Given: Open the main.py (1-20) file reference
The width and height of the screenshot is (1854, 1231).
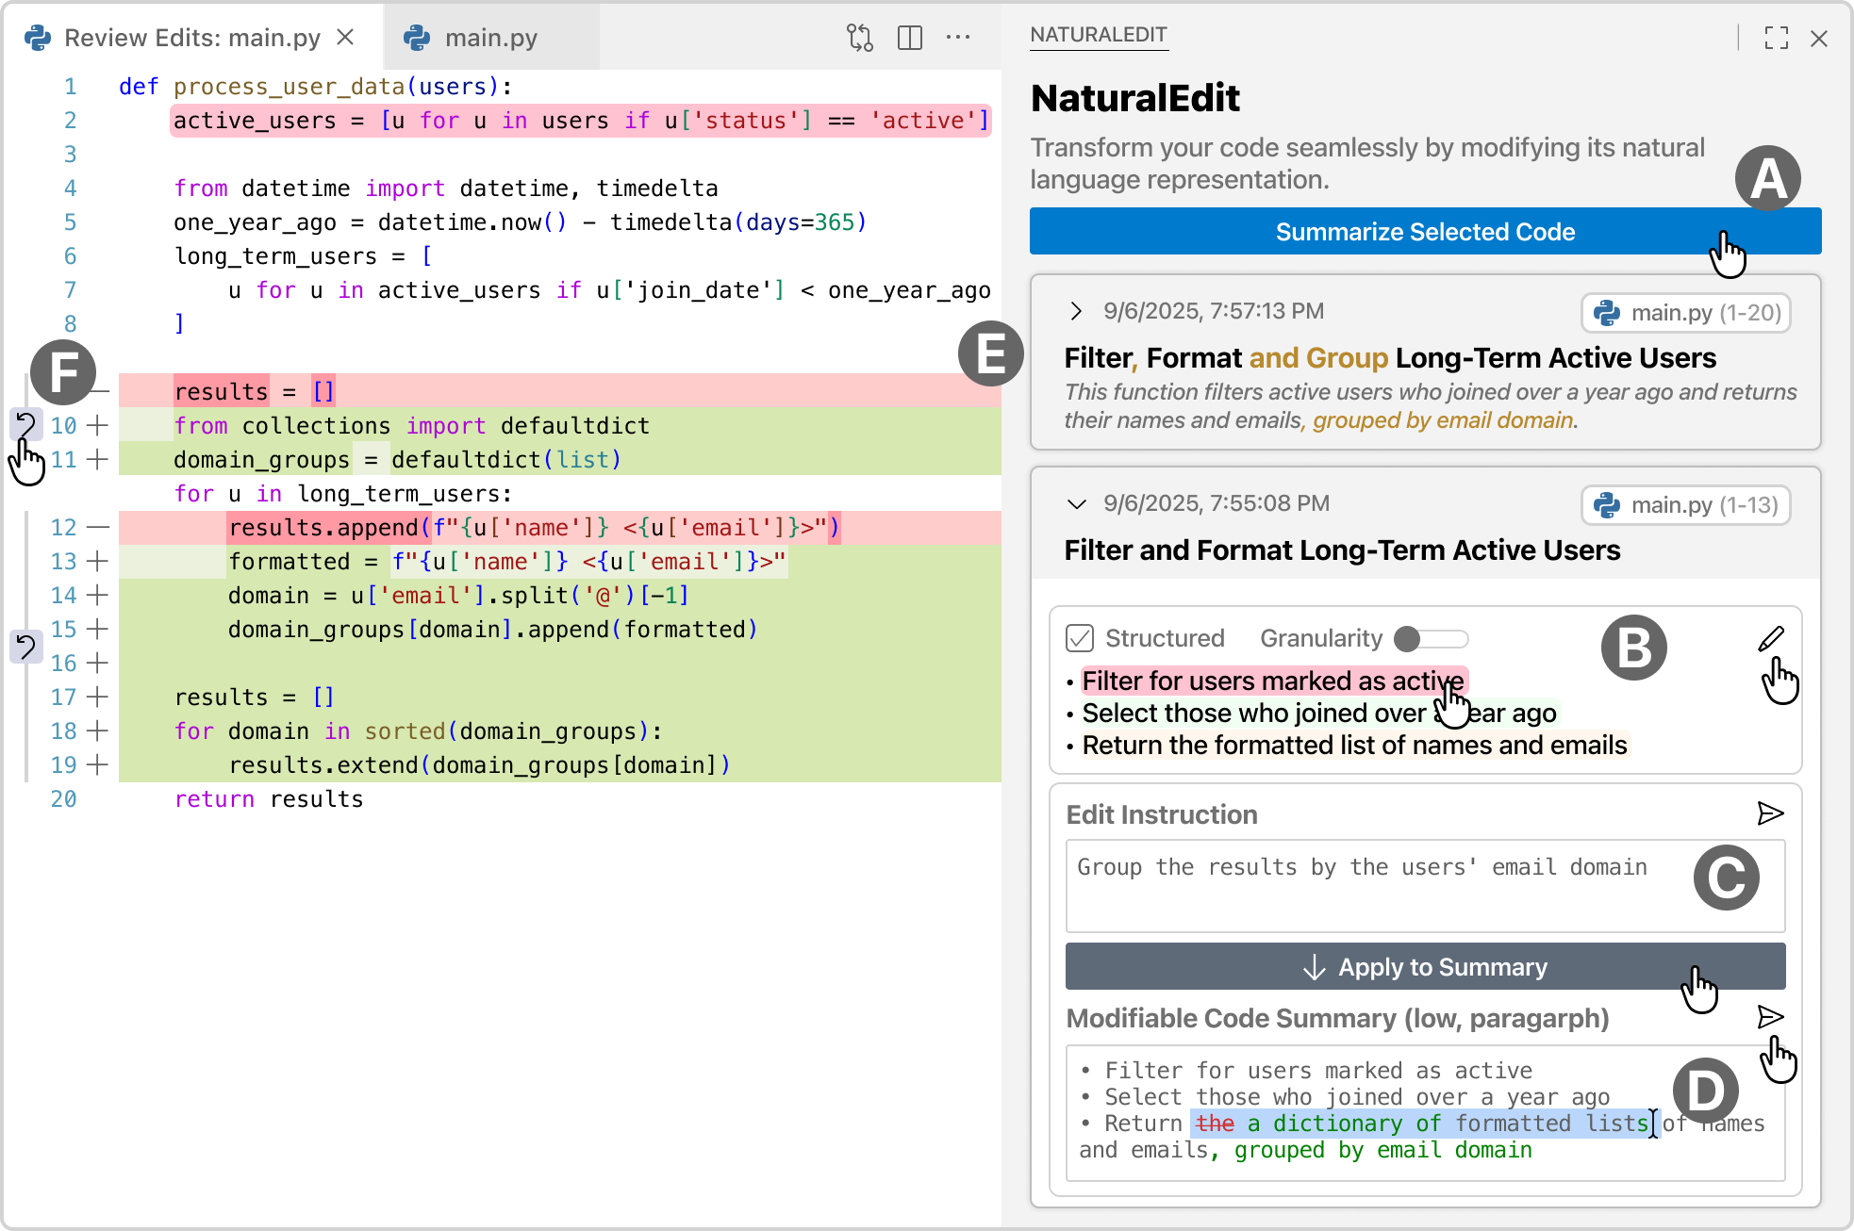Looking at the screenshot, I should (x=1685, y=313).
